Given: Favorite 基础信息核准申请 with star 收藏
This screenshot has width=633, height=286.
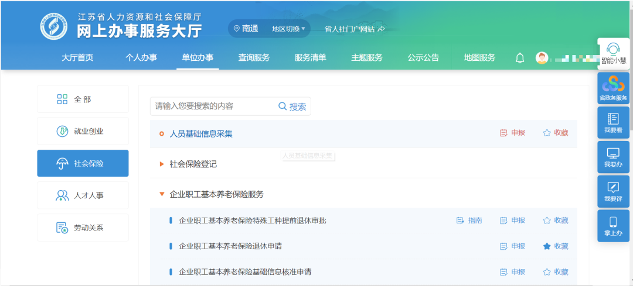Looking at the screenshot, I should click(556, 272).
